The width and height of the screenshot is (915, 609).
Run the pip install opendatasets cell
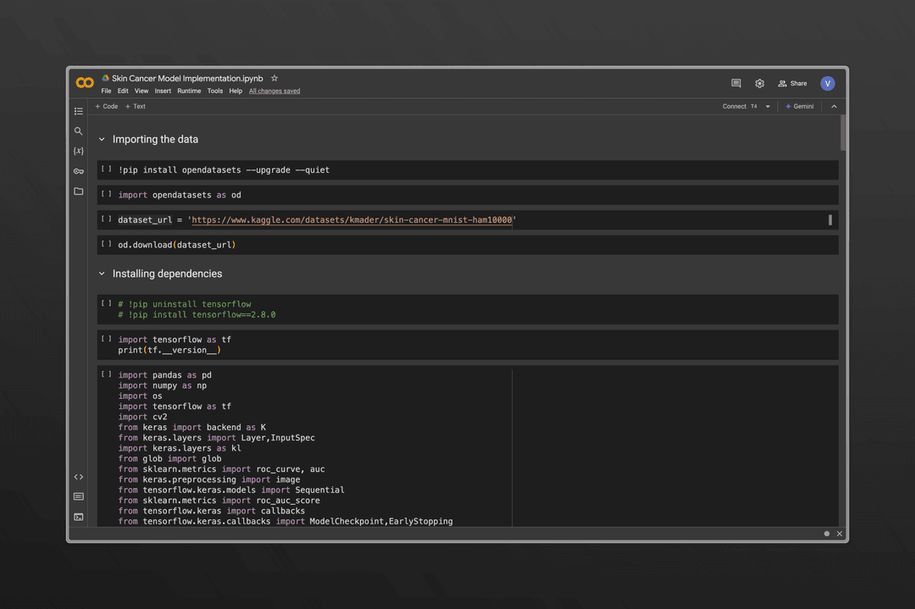106,169
